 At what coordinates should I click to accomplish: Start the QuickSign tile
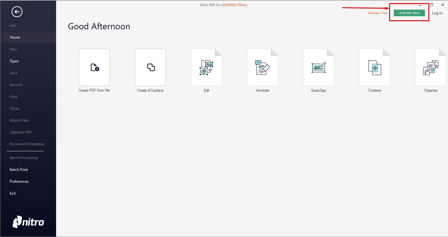click(x=318, y=67)
